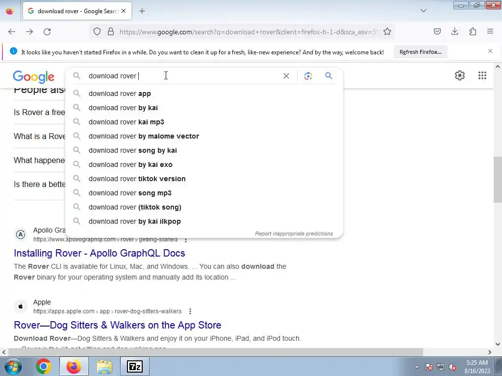
Task: Close the 'download rover - Google Search' tab
Action: [x=124, y=11]
